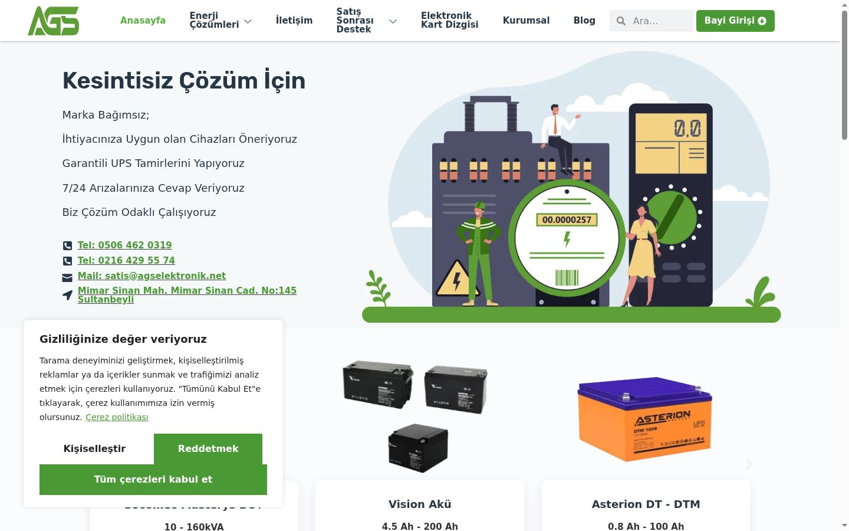Screen dimensions: 849x531
Task: Click the Bayi Girişi button
Action: coord(735,21)
